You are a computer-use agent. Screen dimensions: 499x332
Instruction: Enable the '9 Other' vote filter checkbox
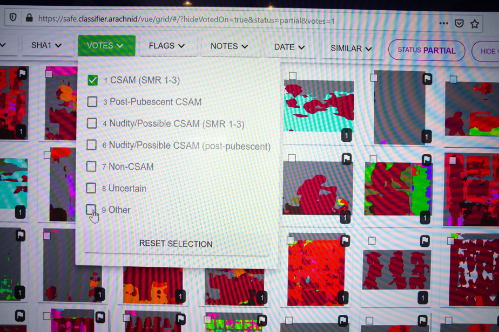(x=91, y=210)
